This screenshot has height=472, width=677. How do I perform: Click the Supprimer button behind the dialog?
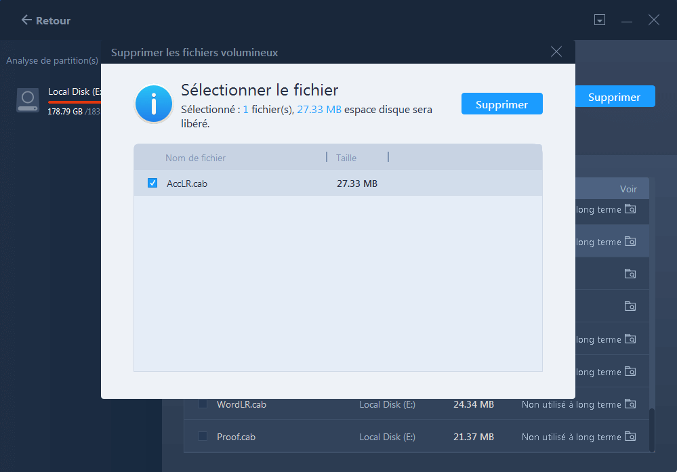[x=614, y=97]
